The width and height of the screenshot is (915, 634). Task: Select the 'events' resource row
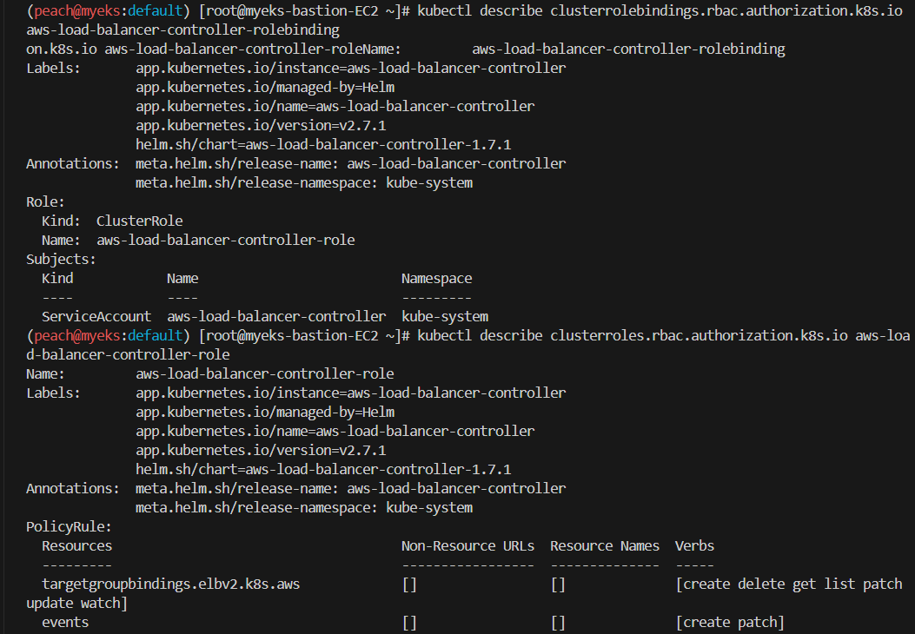pos(65,623)
